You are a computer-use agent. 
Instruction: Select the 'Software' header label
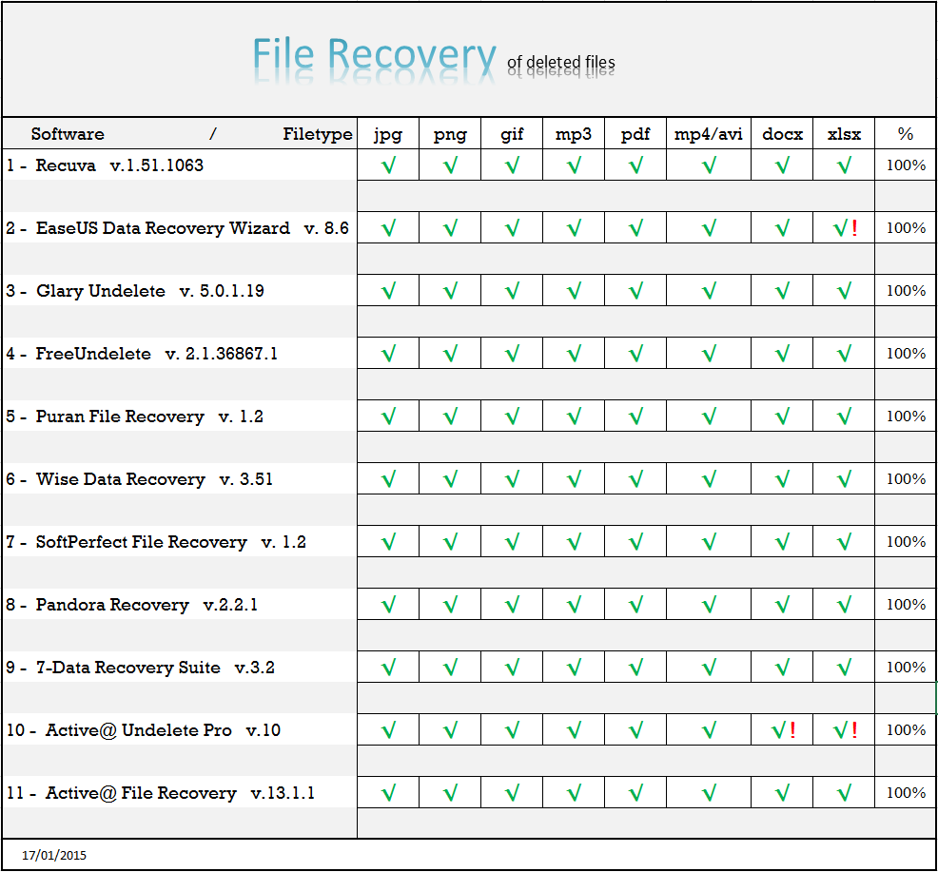tap(68, 134)
